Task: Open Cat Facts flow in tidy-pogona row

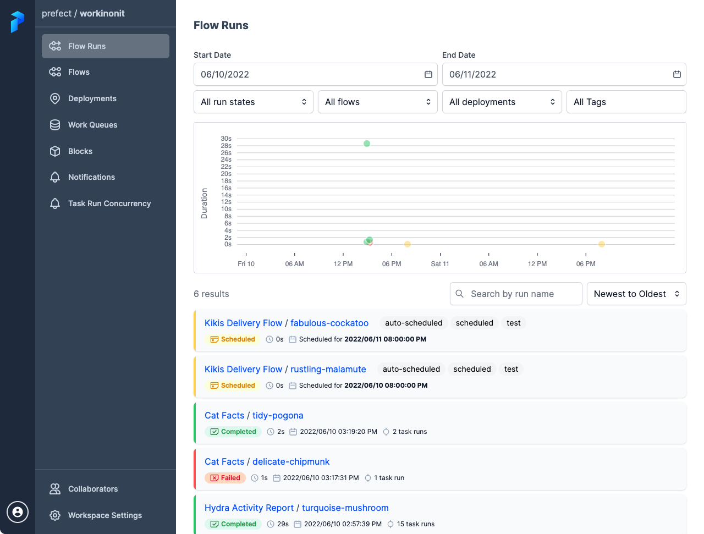Action: [224, 415]
